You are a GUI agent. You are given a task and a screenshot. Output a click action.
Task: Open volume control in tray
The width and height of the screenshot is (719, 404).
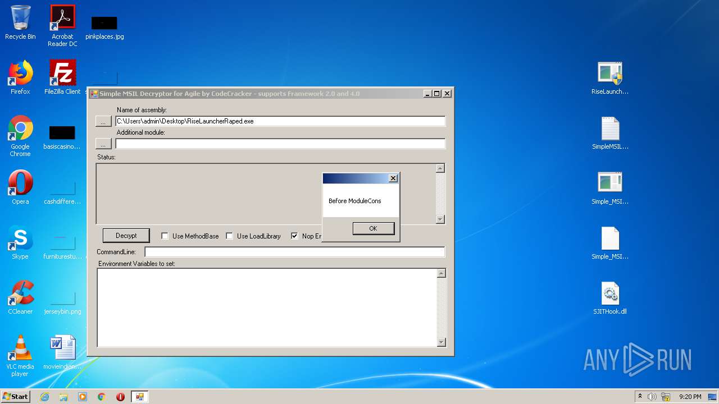[x=652, y=397]
